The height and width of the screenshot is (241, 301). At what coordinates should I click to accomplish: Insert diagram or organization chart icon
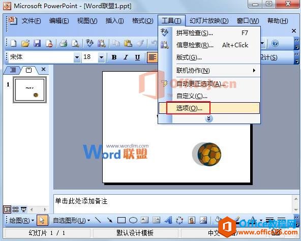point(179,220)
